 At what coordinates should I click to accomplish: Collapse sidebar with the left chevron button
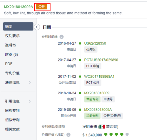pyautogui.click(x=37, y=27)
